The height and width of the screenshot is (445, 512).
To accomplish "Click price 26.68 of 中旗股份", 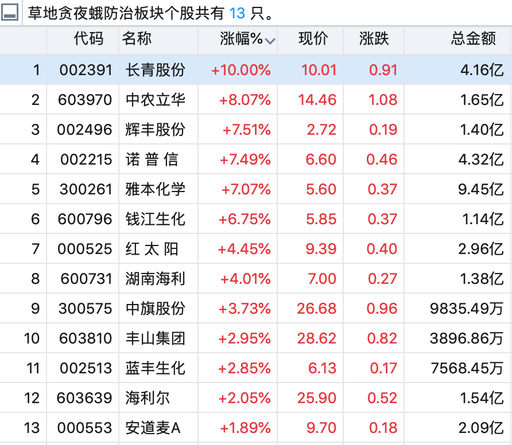I will click(317, 309).
